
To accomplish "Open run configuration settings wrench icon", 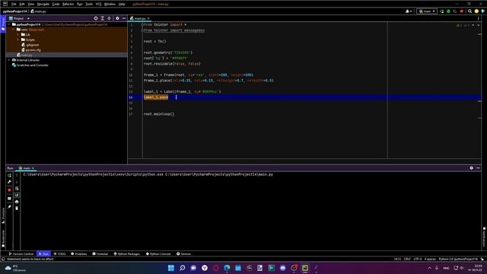I will [x=9, y=182].
